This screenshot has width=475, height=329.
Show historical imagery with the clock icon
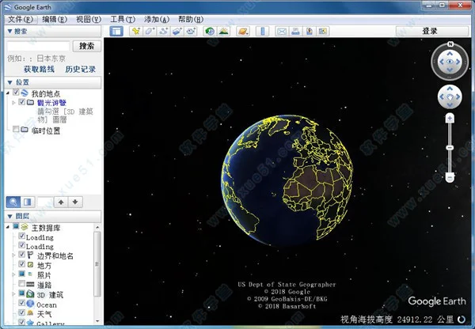tap(210, 31)
